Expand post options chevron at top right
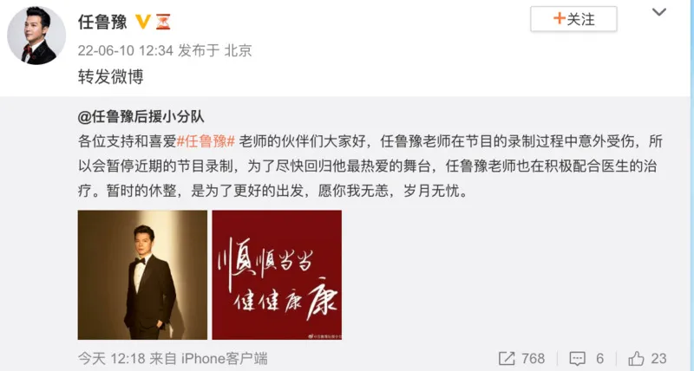Viewport: 694px width, 371px height. tap(659, 12)
